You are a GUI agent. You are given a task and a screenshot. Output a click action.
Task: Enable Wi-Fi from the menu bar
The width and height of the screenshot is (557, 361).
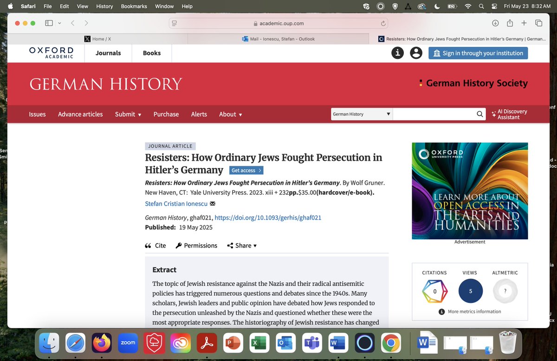coord(469,6)
